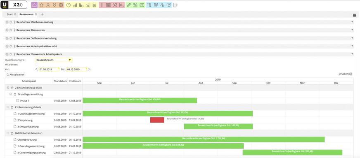Shift the date range back with left arrow
Image resolution: width=360 pixels, height=158 pixels.
pos(36,69)
